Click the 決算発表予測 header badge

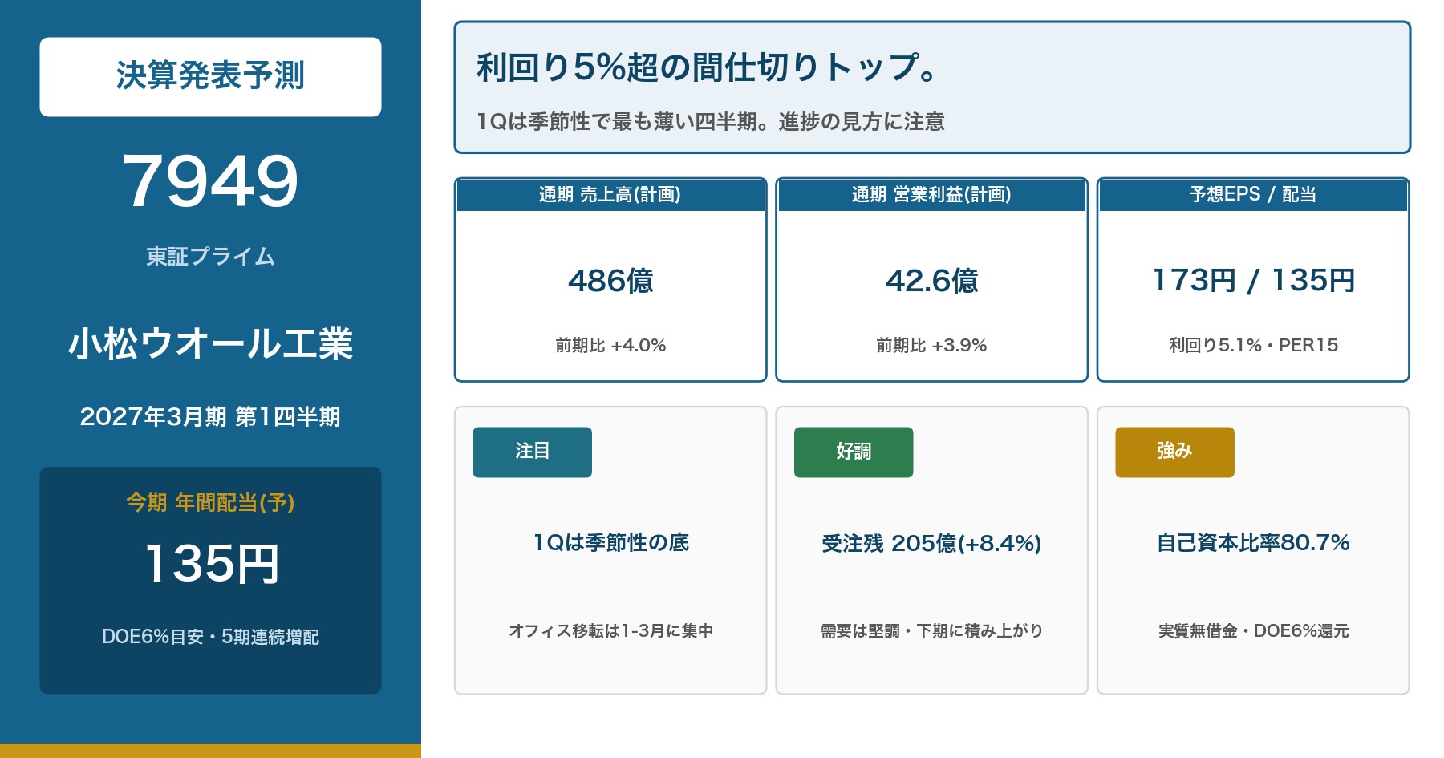tap(210, 77)
